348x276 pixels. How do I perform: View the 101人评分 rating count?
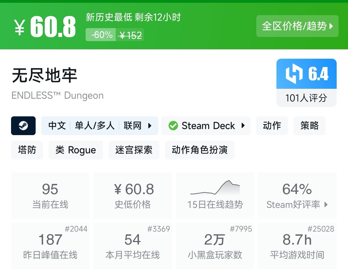point(306,98)
